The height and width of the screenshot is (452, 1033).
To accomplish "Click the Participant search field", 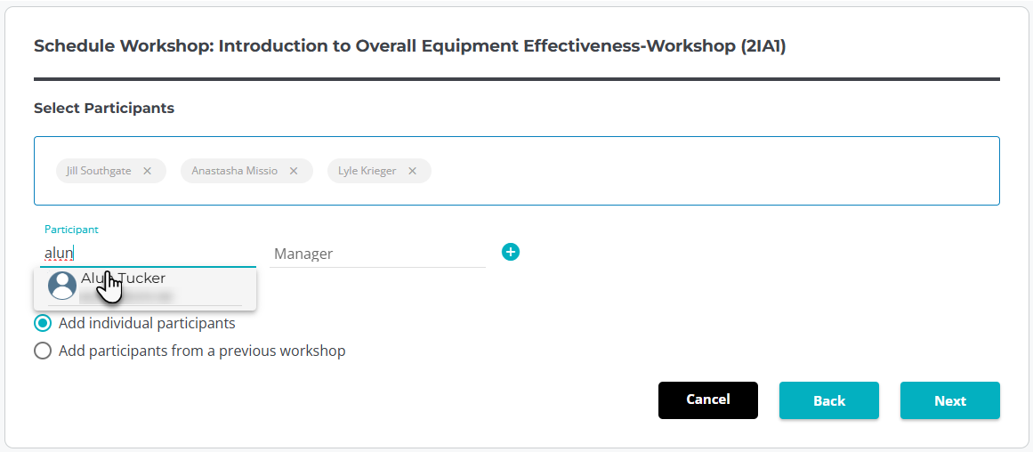I will [148, 253].
